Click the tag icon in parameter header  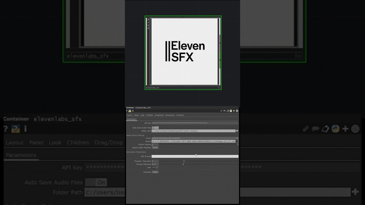tap(228, 111)
